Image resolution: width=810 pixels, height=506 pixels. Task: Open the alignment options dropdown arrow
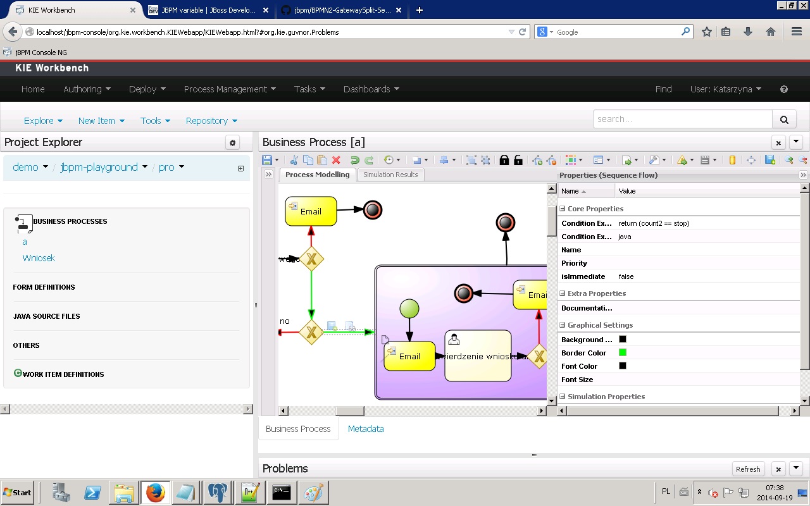[454, 161]
